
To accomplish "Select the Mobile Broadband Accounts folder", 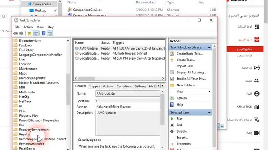I will pyautogui.click(x=39, y=83).
